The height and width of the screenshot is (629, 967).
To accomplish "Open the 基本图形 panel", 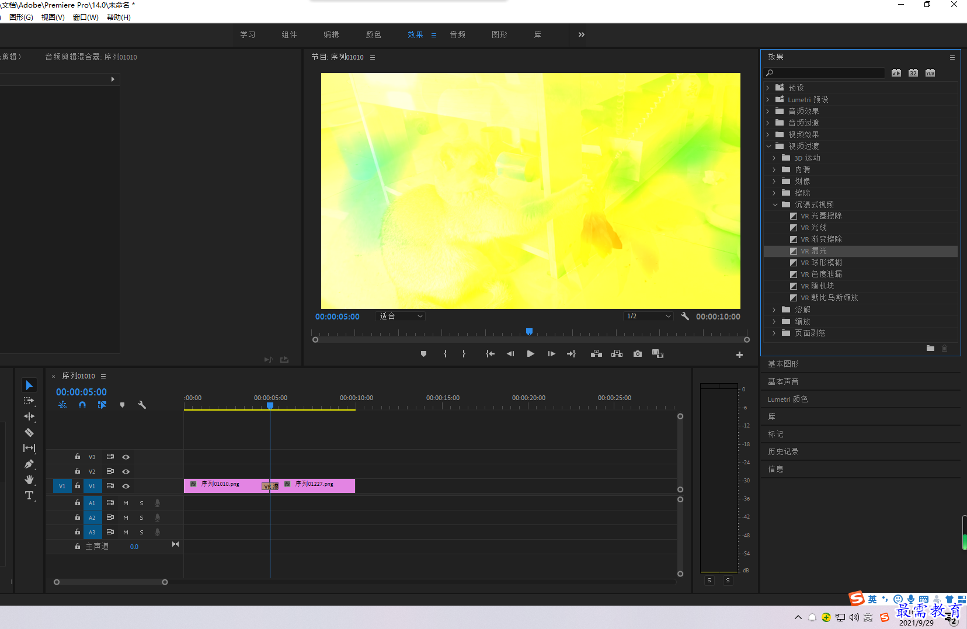I will [x=783, y=364].
